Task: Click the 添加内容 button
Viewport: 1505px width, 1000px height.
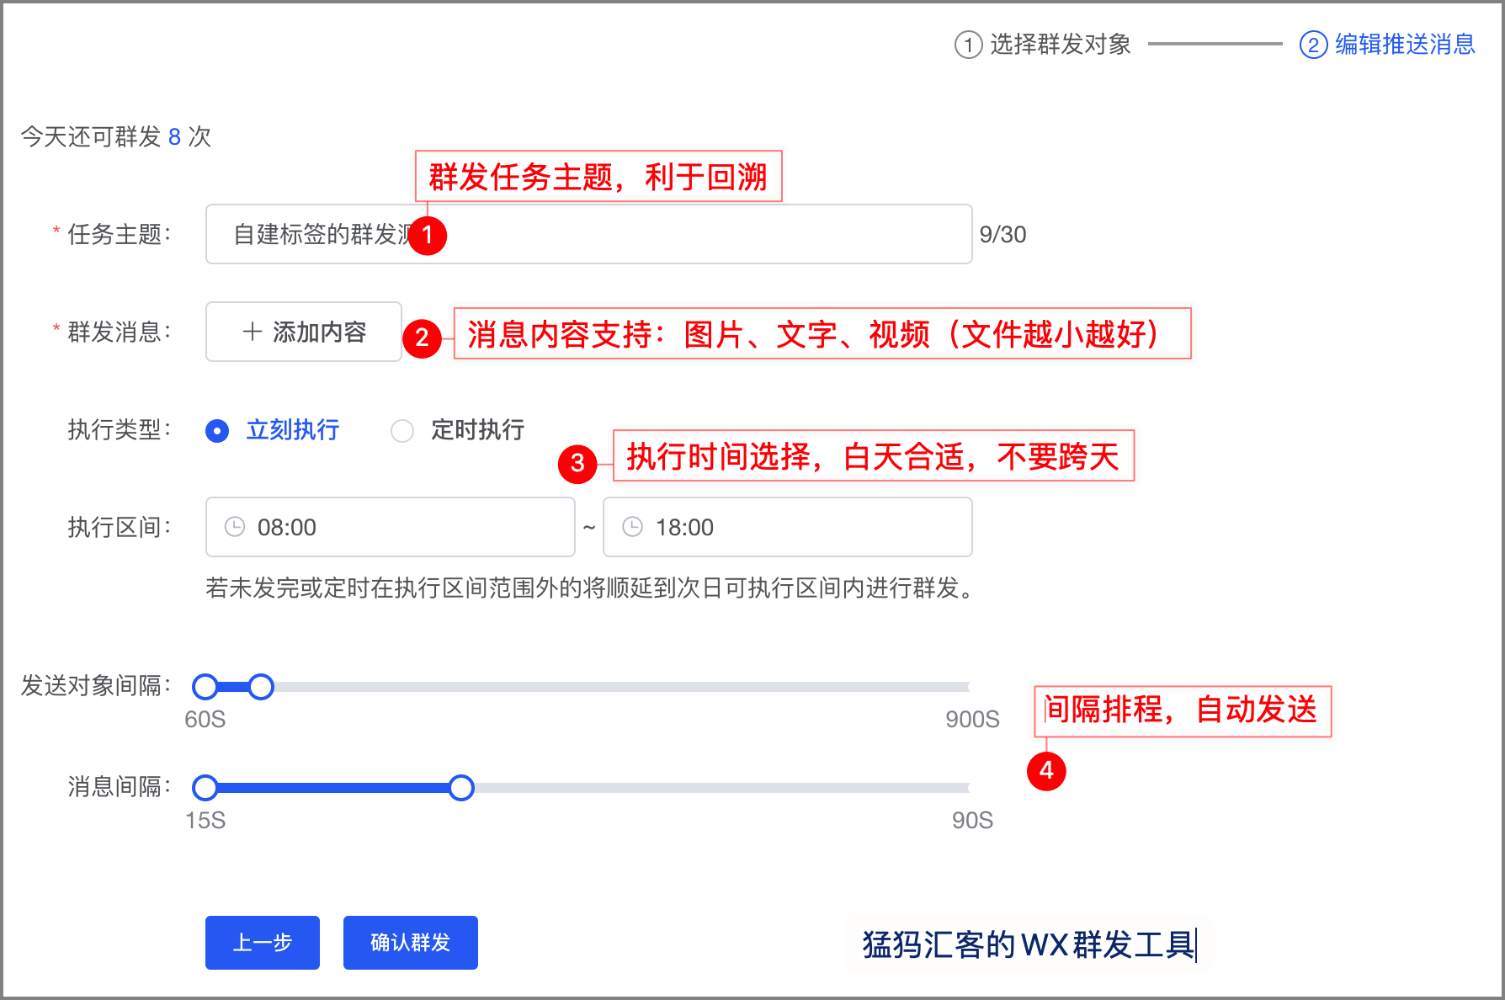Action: coord(304,332)
